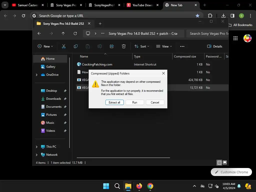This screenshot has width=256, height=192.
Task: Switch to the YouTube Downloader Chrome tab
Action: [143, 5]
